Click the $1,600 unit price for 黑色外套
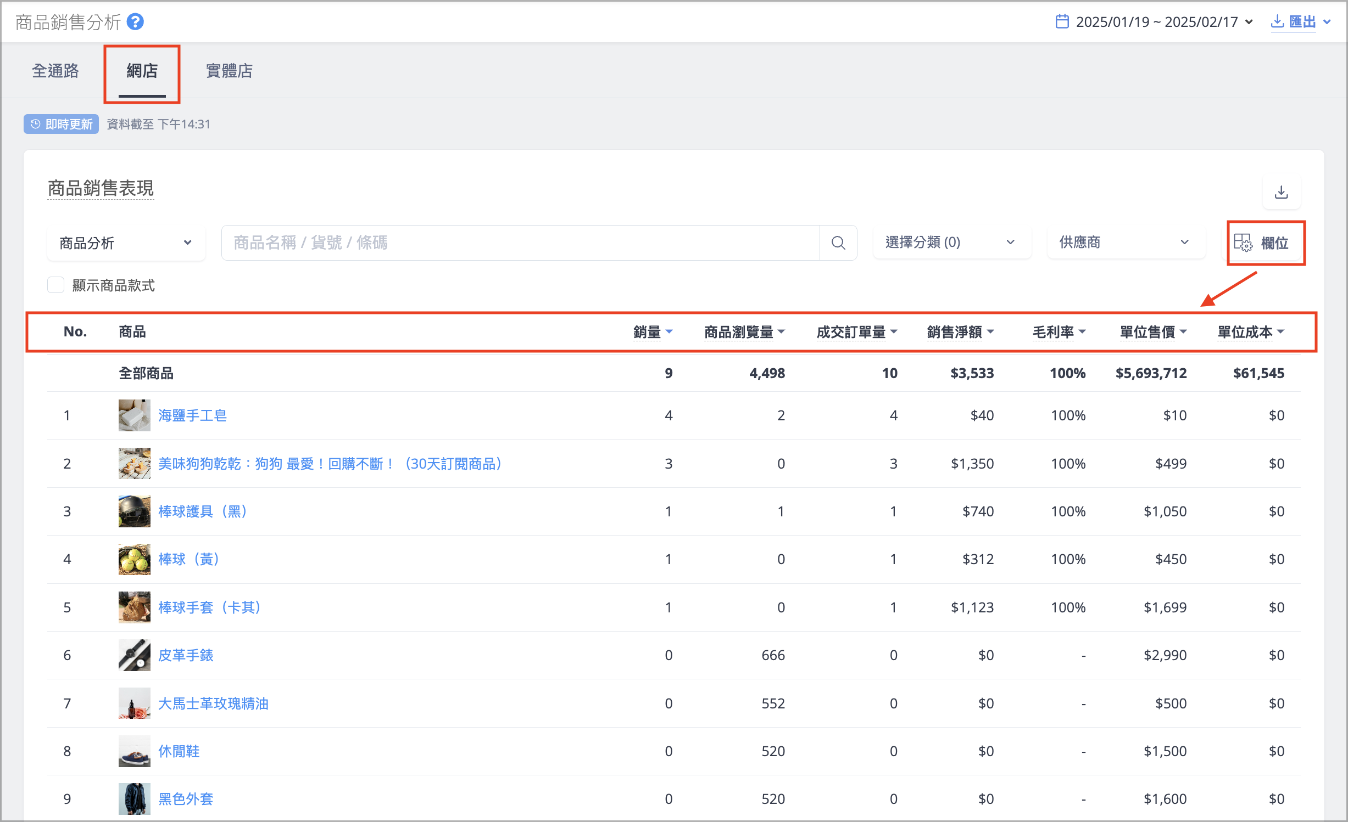Image resolution: width=1348 pixels, height=822 pixels. pyautogui.click(x=1165, y=799)
